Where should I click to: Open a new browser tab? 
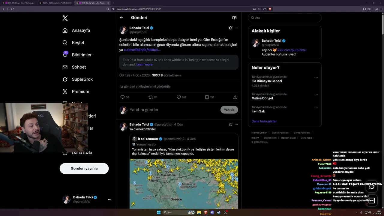pyautogui.click(x=114, y=3)
